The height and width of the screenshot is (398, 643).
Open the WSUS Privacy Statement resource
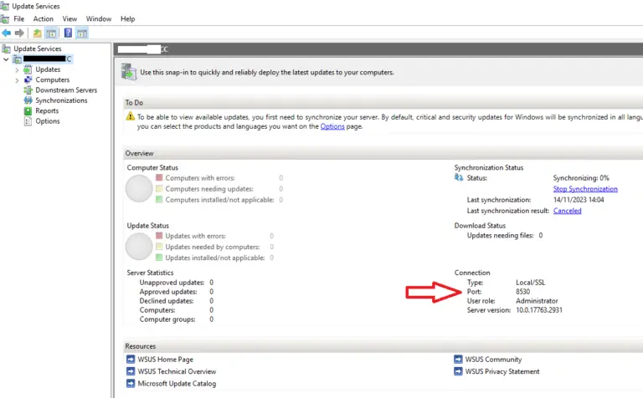[502, 371]
